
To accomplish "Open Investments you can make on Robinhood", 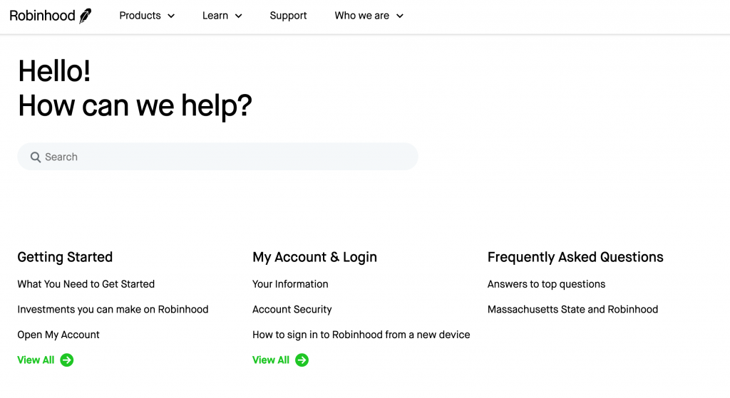I will (x=113, y=309).
